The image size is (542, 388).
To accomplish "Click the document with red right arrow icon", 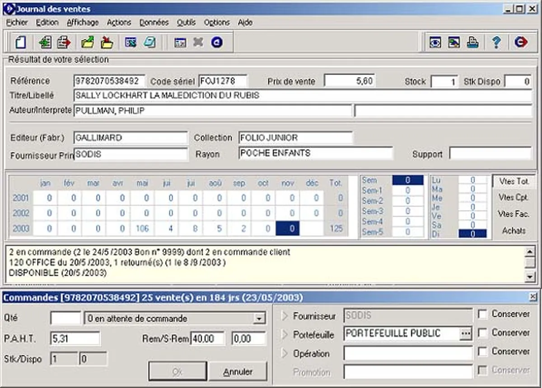I will coord(64,43).
